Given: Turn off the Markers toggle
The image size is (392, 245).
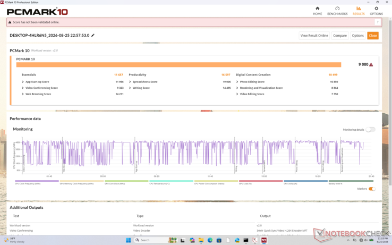Looking at the screenshot, I should tap(372, 189).
